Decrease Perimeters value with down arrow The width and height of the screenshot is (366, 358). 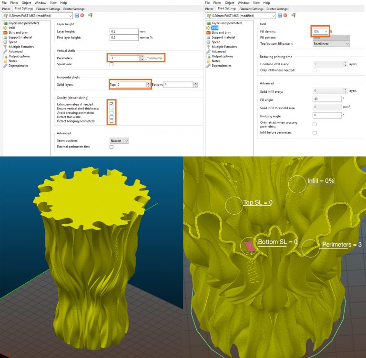pos(142,60)
